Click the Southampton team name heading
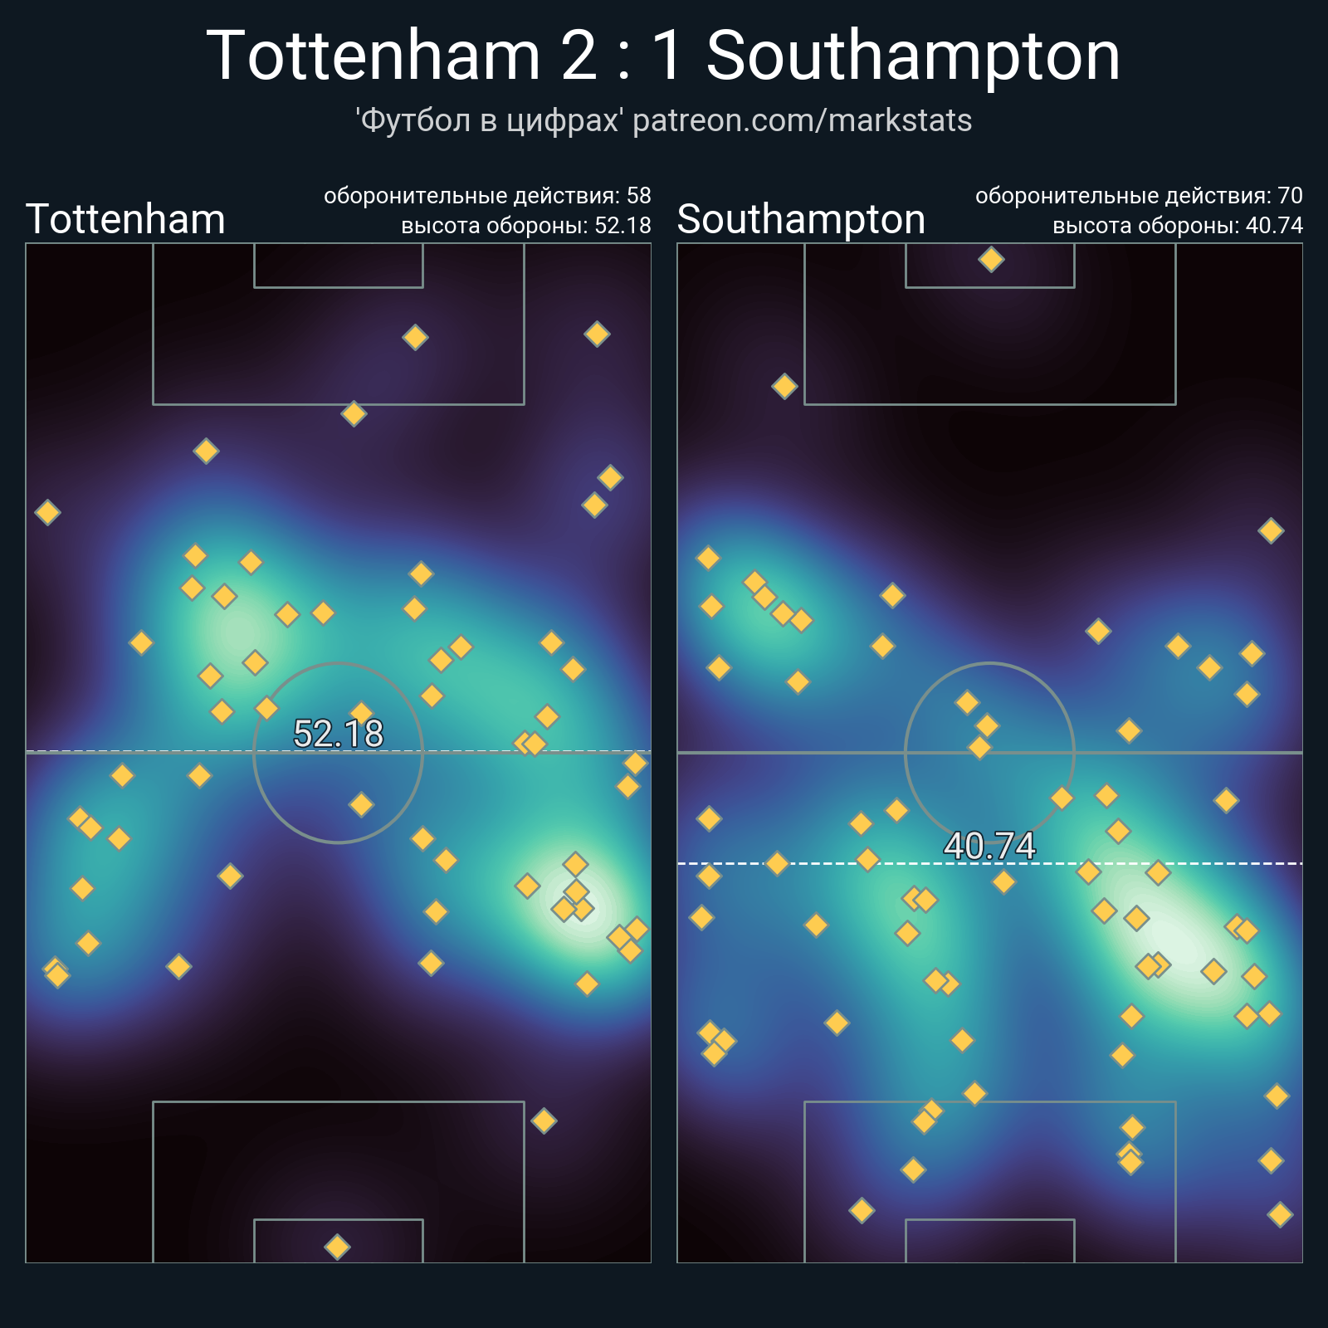The image size is (1328, 1328). pyautogui.click(x=801, y=220)
